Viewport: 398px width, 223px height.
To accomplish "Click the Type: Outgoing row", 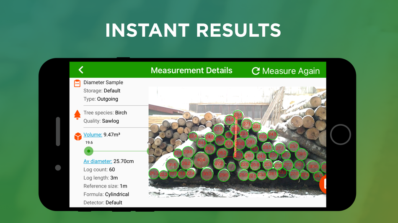I will click(101, 99).
